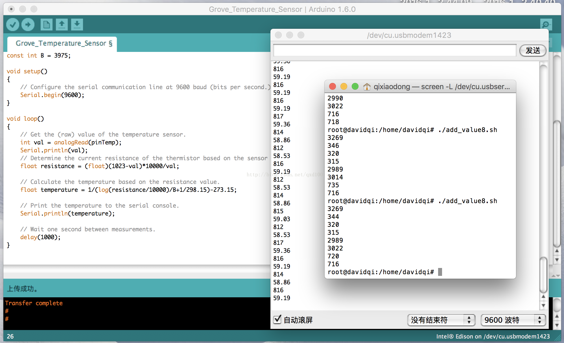Click the 发送 send button
This screenshot has height=343, width=564.
(x=533, y=50)
